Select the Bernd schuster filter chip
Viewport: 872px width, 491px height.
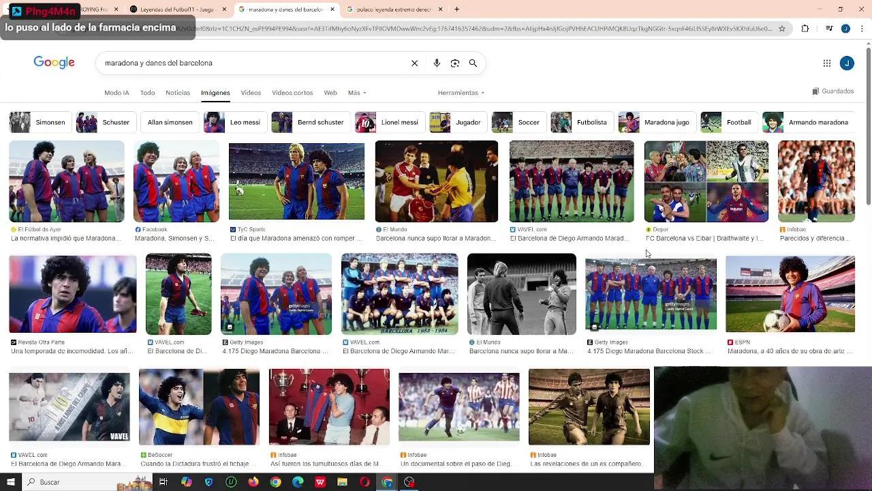[311, 123]
